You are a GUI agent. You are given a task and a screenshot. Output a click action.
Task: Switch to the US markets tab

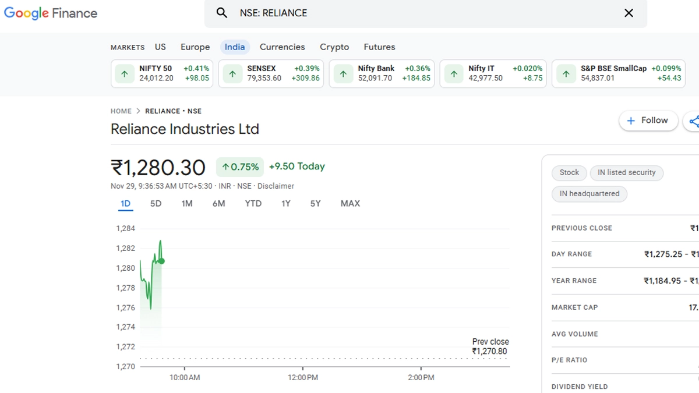(160, 47)
